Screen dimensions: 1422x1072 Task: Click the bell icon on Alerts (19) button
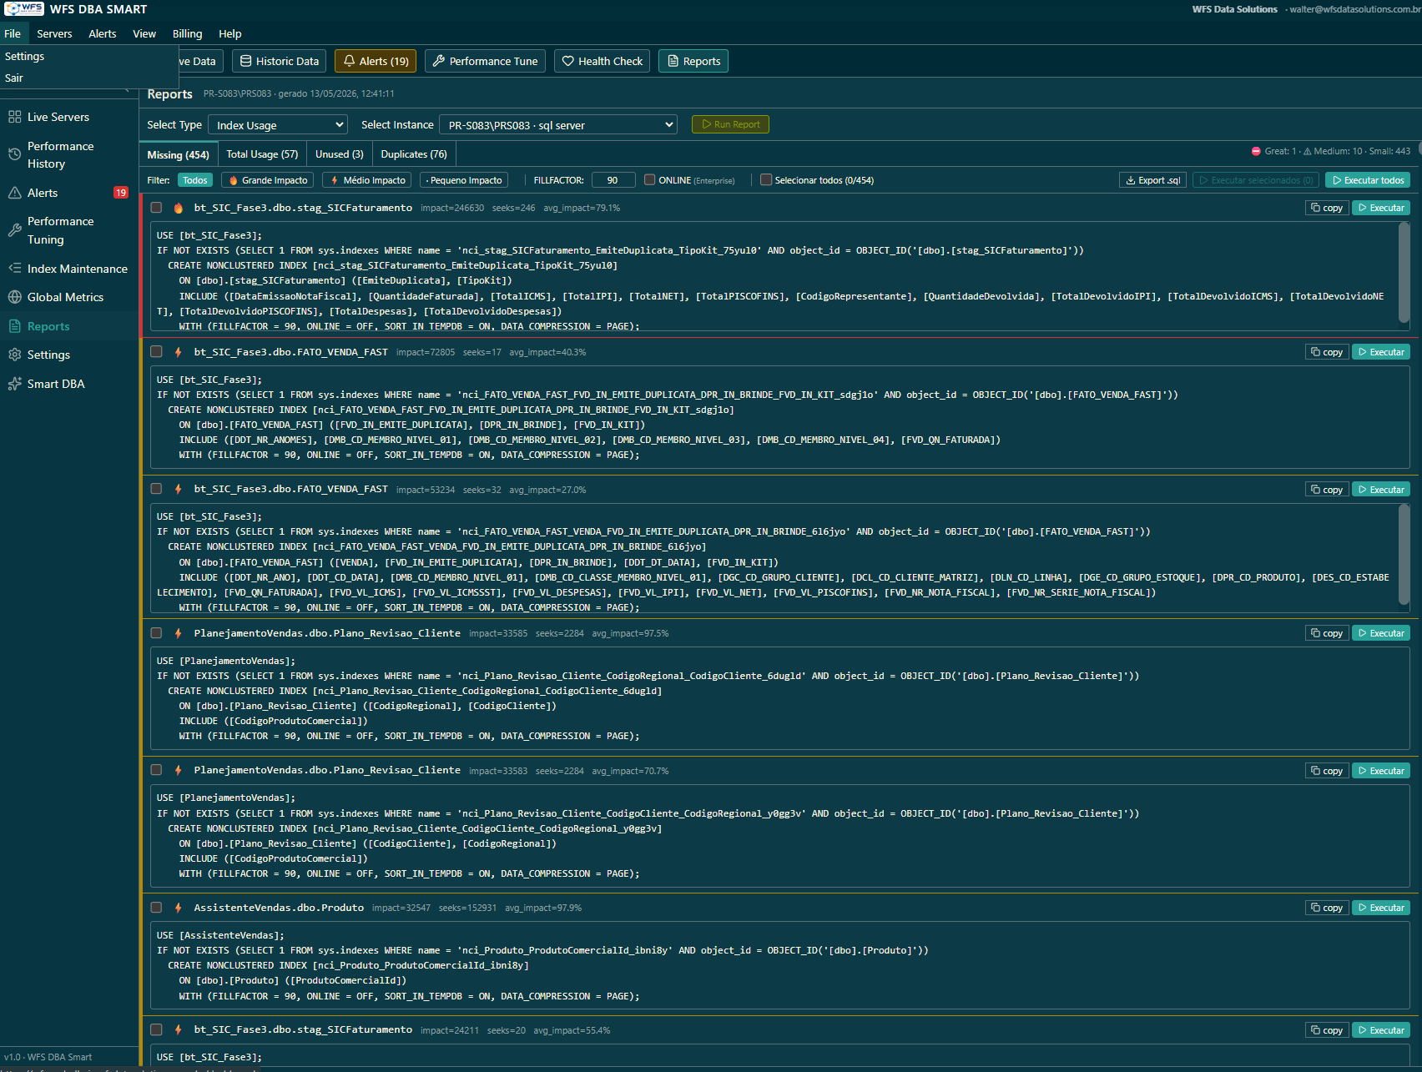coord(350,61)
